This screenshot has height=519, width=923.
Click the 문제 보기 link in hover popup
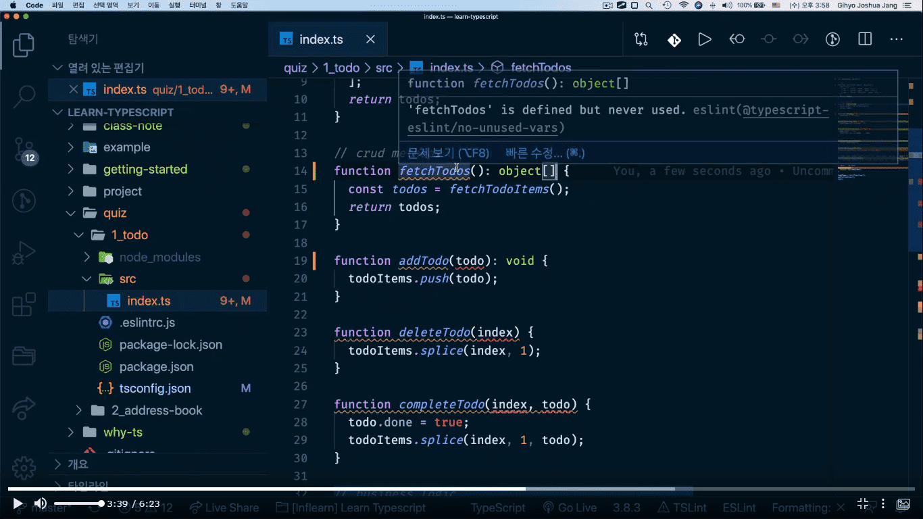(448, 153)
